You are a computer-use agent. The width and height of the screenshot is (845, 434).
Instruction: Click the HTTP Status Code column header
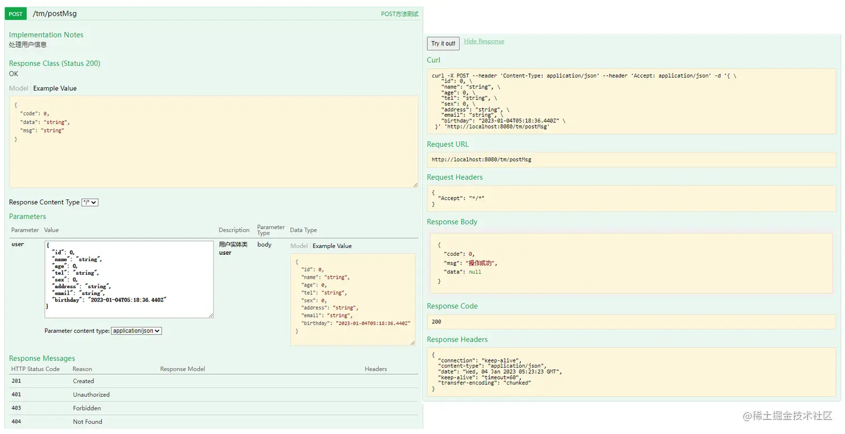tap(35, 369)
